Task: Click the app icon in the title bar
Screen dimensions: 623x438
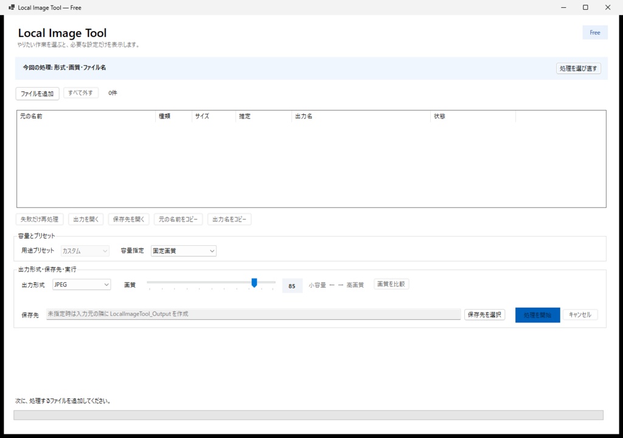Action: coord(12,7)
